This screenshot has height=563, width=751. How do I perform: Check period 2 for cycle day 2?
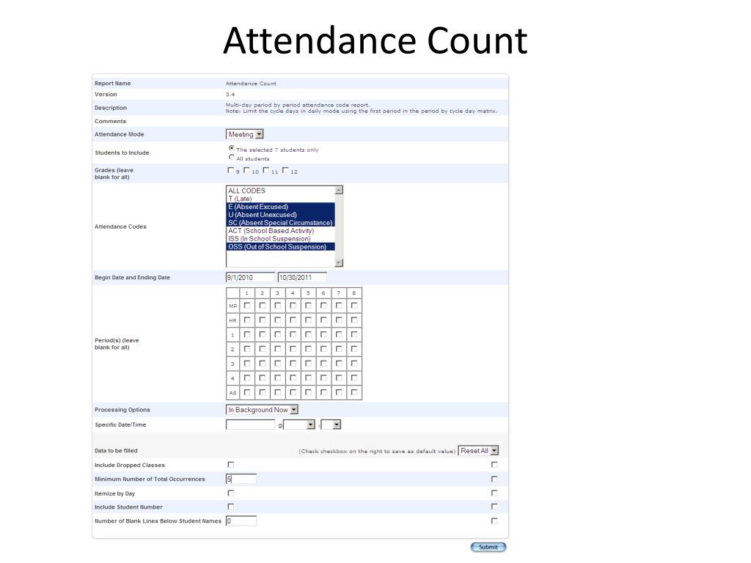[x=263, y=349]
